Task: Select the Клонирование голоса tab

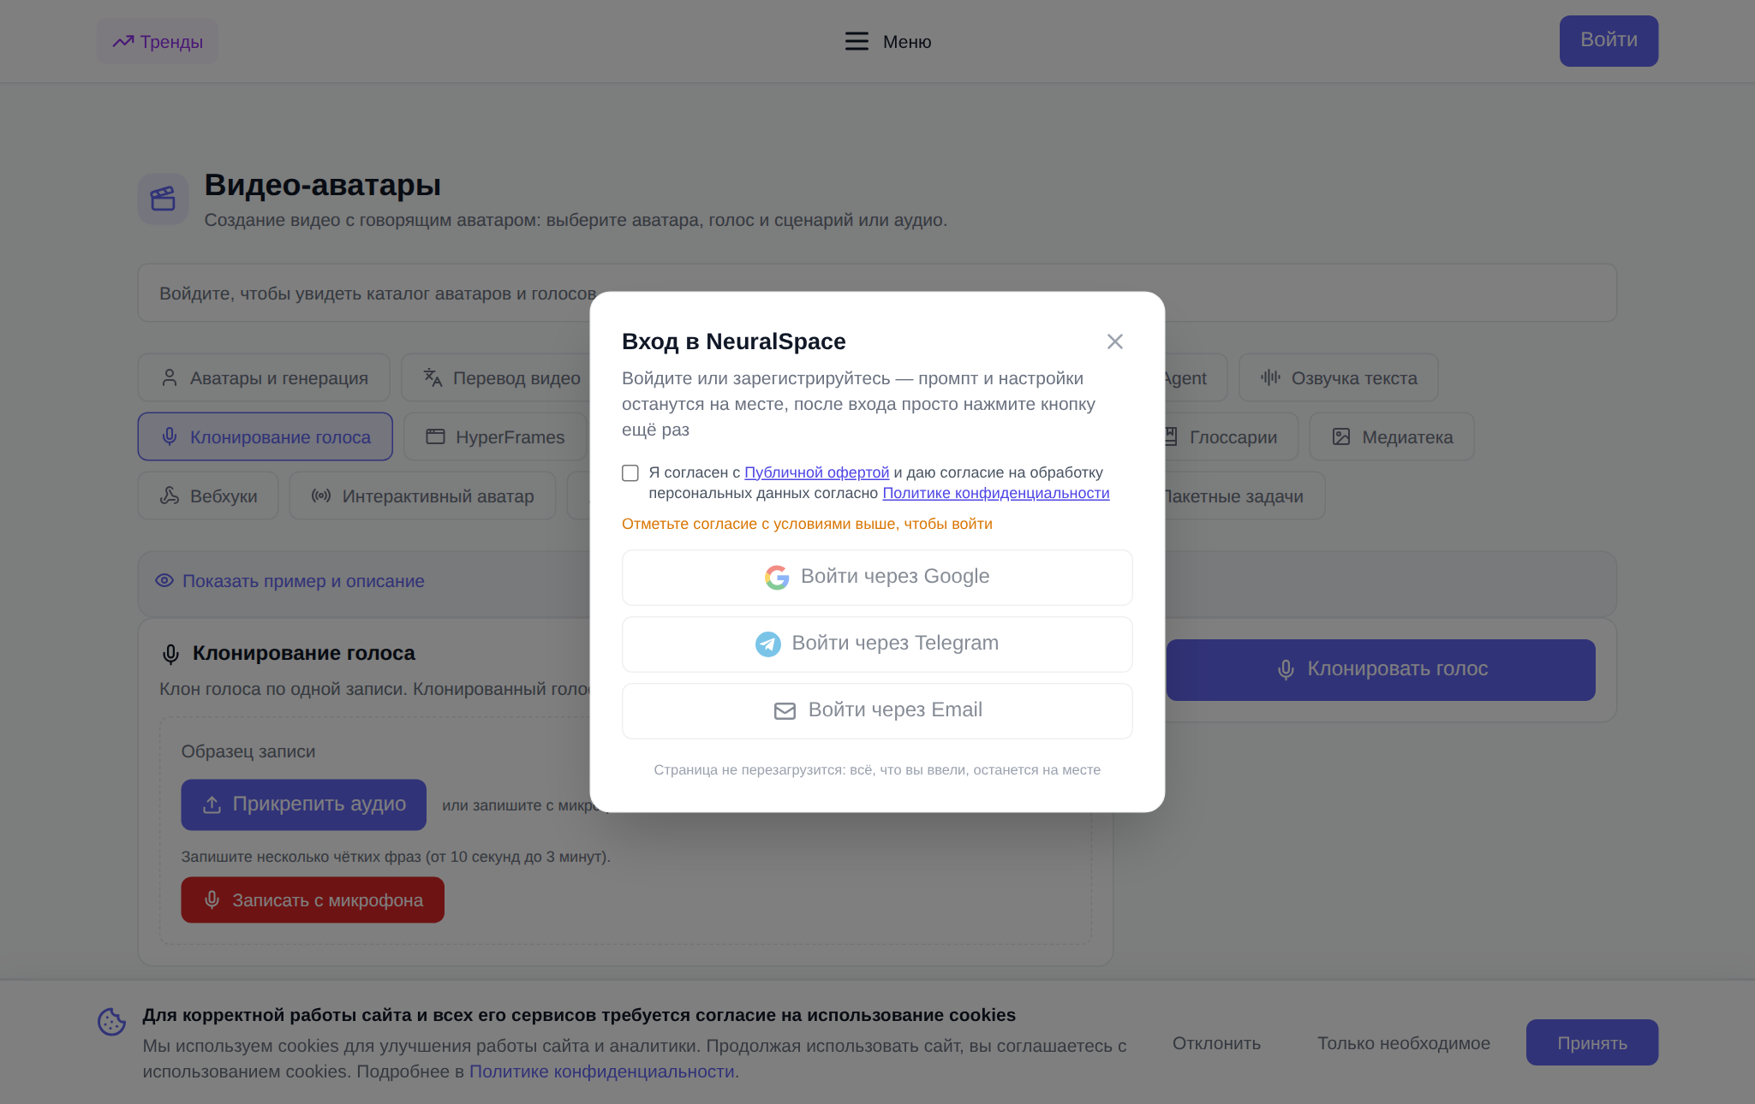Action: pos(266,436)
